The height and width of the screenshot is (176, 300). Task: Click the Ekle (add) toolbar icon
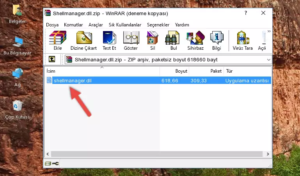click(58, 40)
